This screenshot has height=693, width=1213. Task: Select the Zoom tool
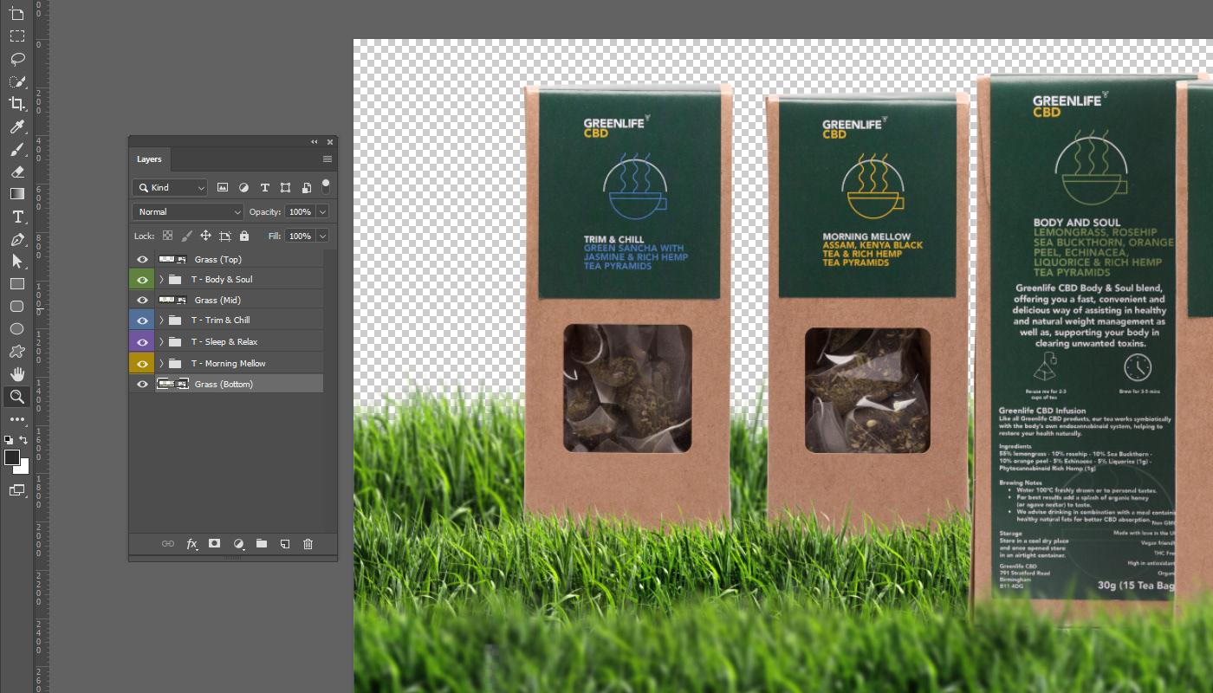(16, 397)
